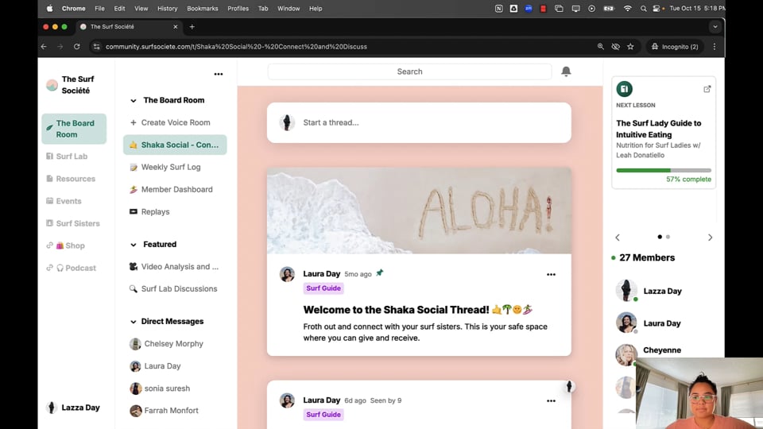763x429 pixels.
Task: Click the site info icon in the address bar
Action: [96, 47]
